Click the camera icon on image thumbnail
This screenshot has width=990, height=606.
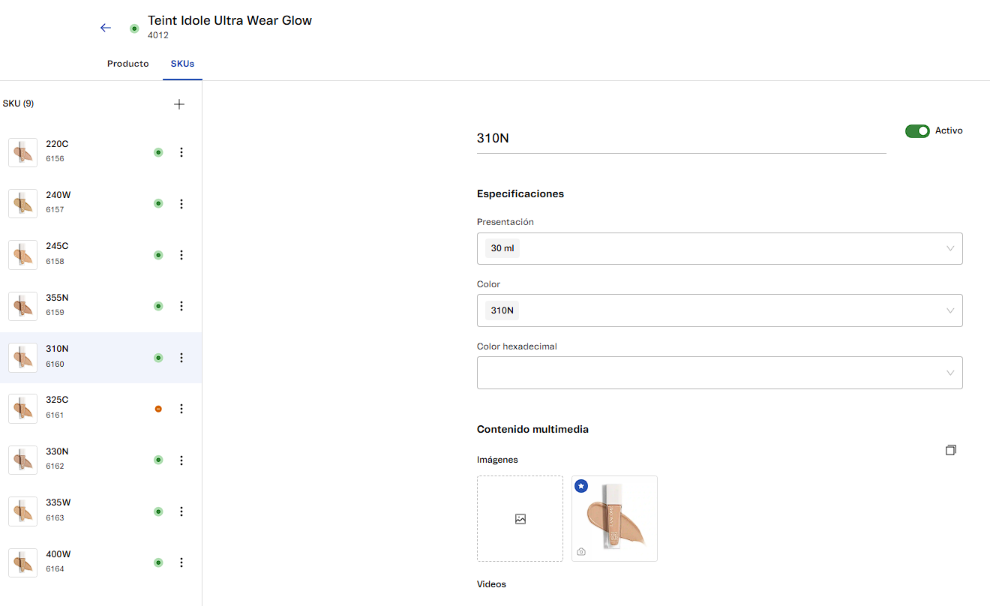(x=581, y=552)
